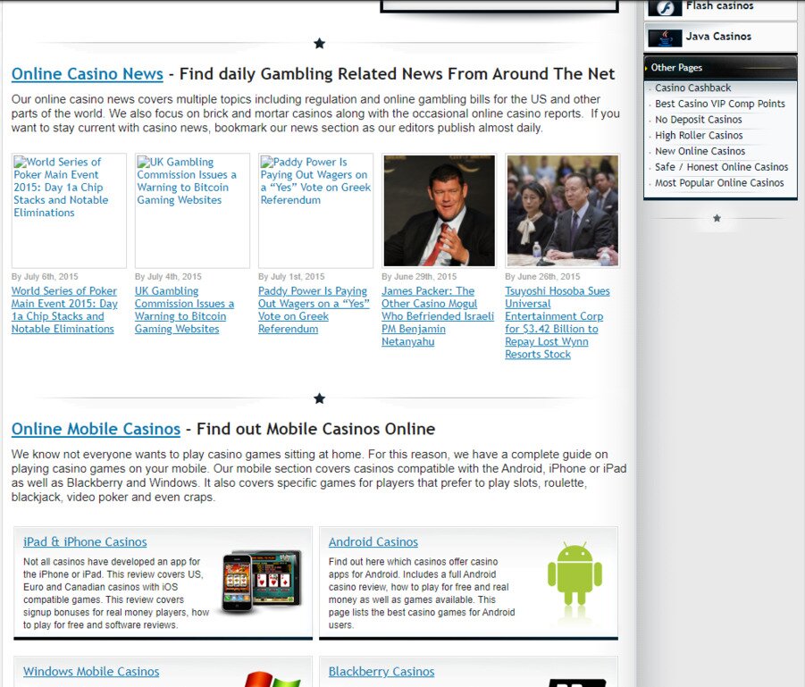This screenshot has height=687, width=805.
Task: Open broken image for World Series of Poker
Action: click(69, 211)
